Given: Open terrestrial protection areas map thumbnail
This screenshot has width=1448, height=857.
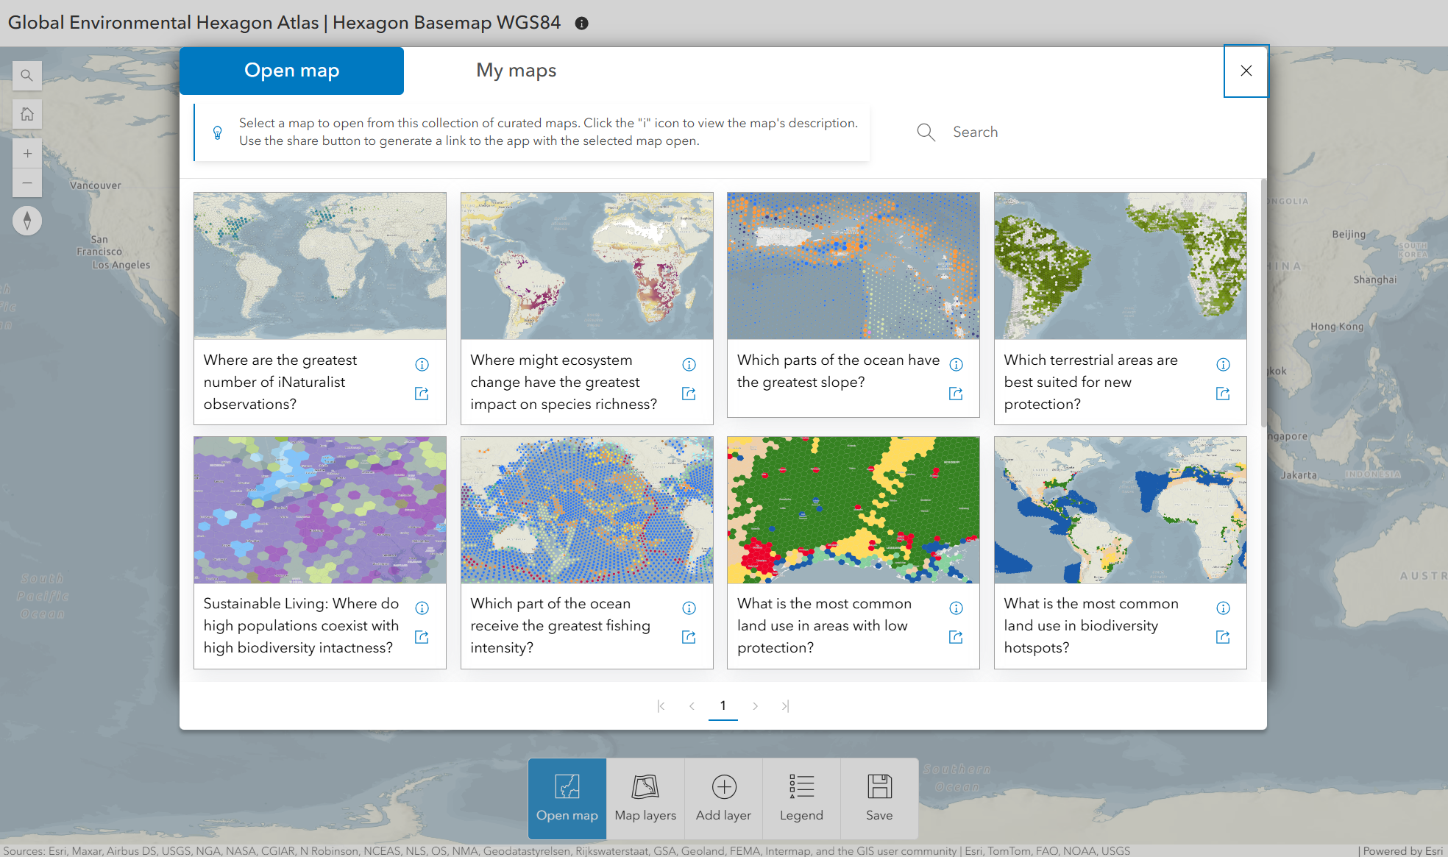Looking at the screenshot, I should (1120, 266).
